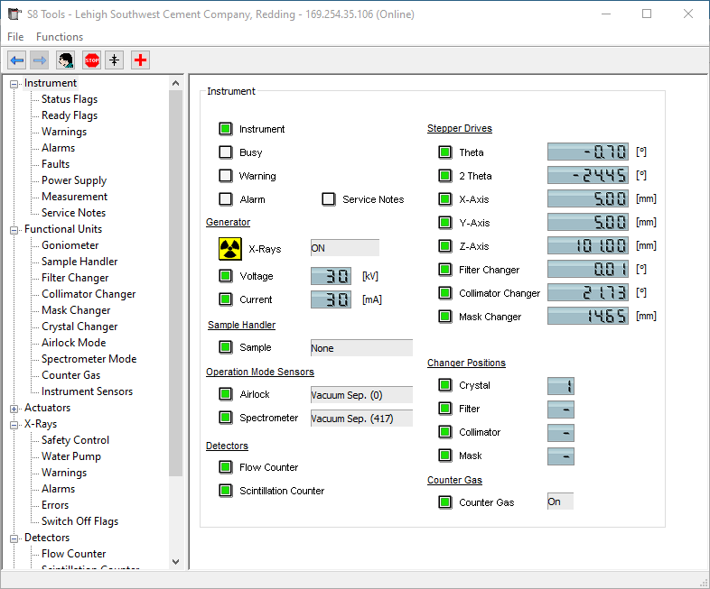710x589 pixels.
Task: Click the forward arrow toolbar button
Action: pos(40,60)
